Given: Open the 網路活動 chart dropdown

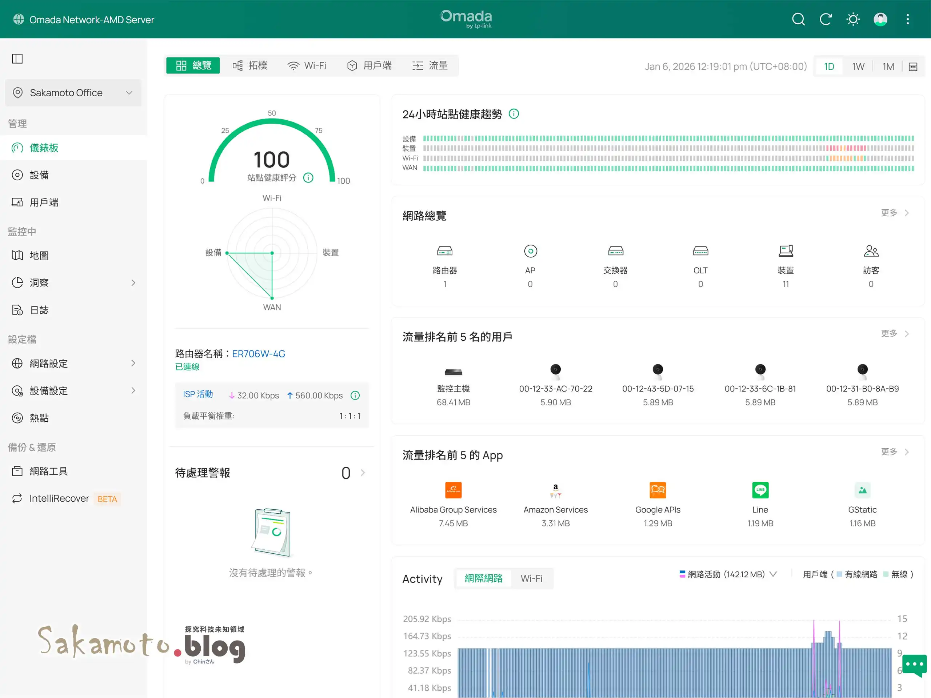Looking at the screenshot, I should (773, 574).
